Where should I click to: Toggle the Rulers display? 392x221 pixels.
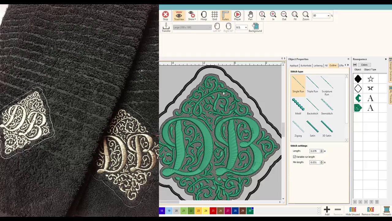coord(225,16)
